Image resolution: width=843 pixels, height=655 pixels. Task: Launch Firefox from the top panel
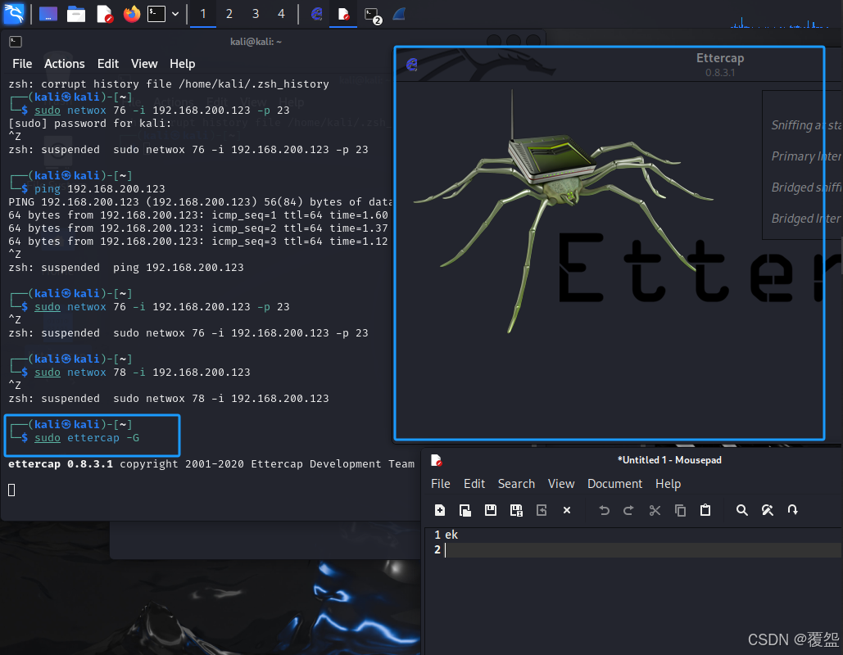click(x=132, y=14)
